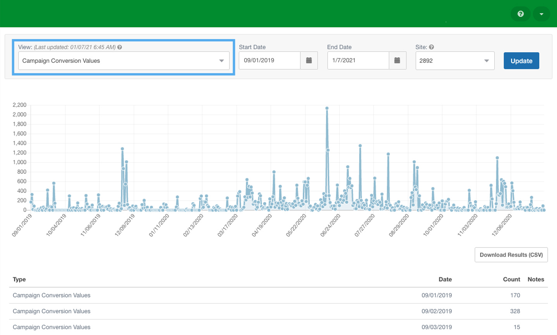This screenshot has width=557, height=335.
Task: Click the help icon beside View label
Action: coord(120,47)
